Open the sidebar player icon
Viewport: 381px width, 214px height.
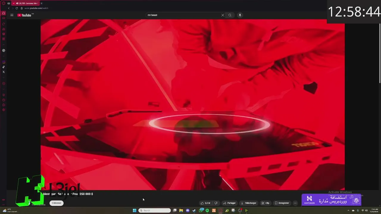click(4, 84)
